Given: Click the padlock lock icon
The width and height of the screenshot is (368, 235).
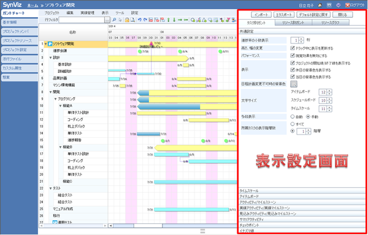Looking at the screenshot, I should [x=127, y=20].
